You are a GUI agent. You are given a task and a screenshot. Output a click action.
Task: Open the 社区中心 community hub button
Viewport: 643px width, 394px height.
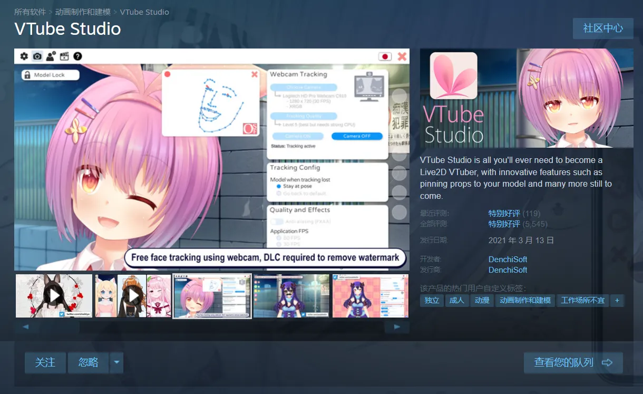point(603,28)
